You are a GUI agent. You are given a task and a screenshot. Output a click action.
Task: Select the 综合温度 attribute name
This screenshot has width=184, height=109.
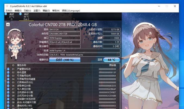pos(21,72)
